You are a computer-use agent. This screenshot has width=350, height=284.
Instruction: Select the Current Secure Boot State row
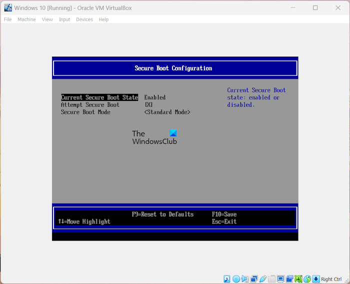[99, 97]
